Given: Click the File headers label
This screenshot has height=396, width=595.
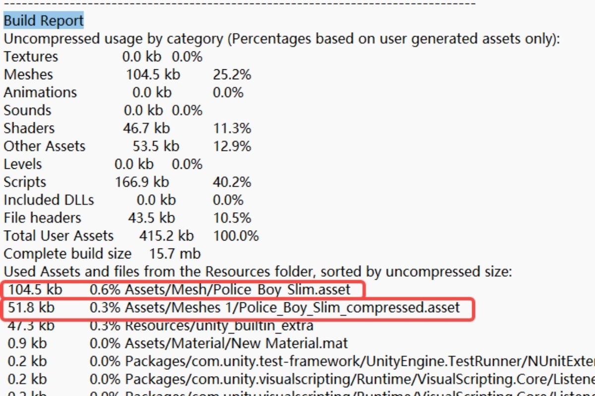Looking at the screenshot, I should coord(42,218).
